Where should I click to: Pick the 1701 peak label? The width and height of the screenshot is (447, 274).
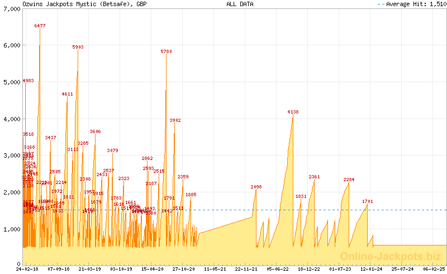[x=367, y=201]
